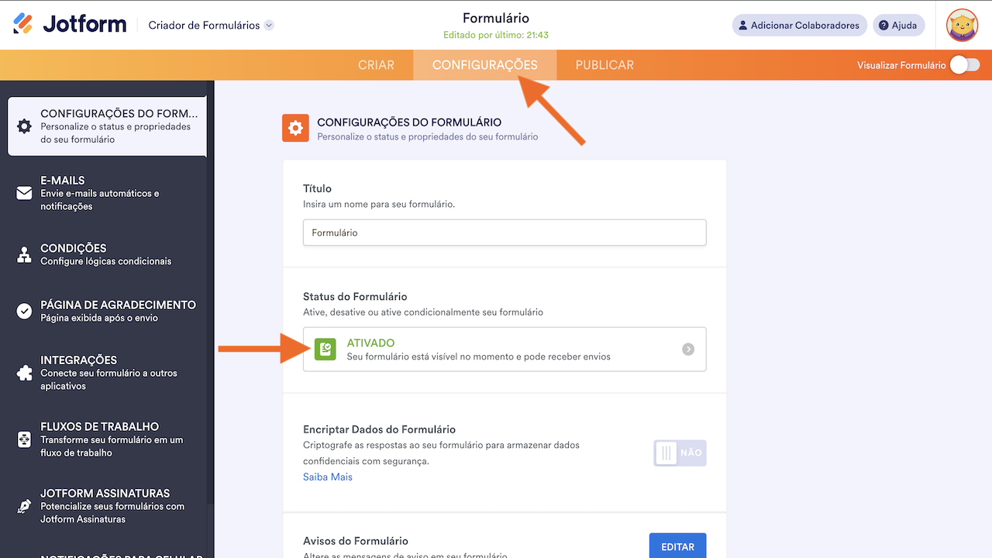This screenshot has width=992, height=558.
Task: Click the user avatar picture
Action: click(962, 25)
